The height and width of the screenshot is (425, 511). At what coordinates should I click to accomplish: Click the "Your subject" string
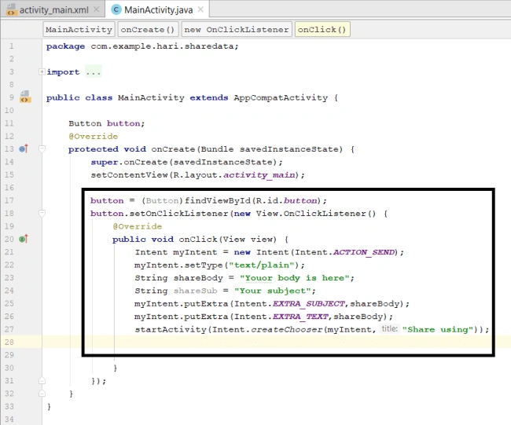[x=273, y=291]
